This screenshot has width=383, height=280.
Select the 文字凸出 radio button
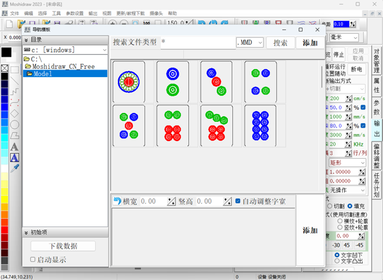(337, 261)
